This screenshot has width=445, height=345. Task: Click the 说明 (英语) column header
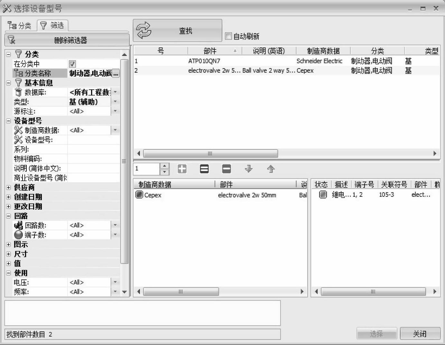269,51
